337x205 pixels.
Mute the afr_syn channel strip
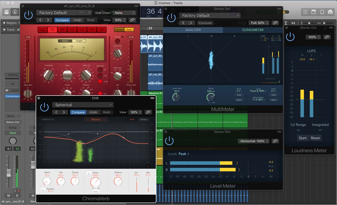pyautogui.click(x=8, y=195)
